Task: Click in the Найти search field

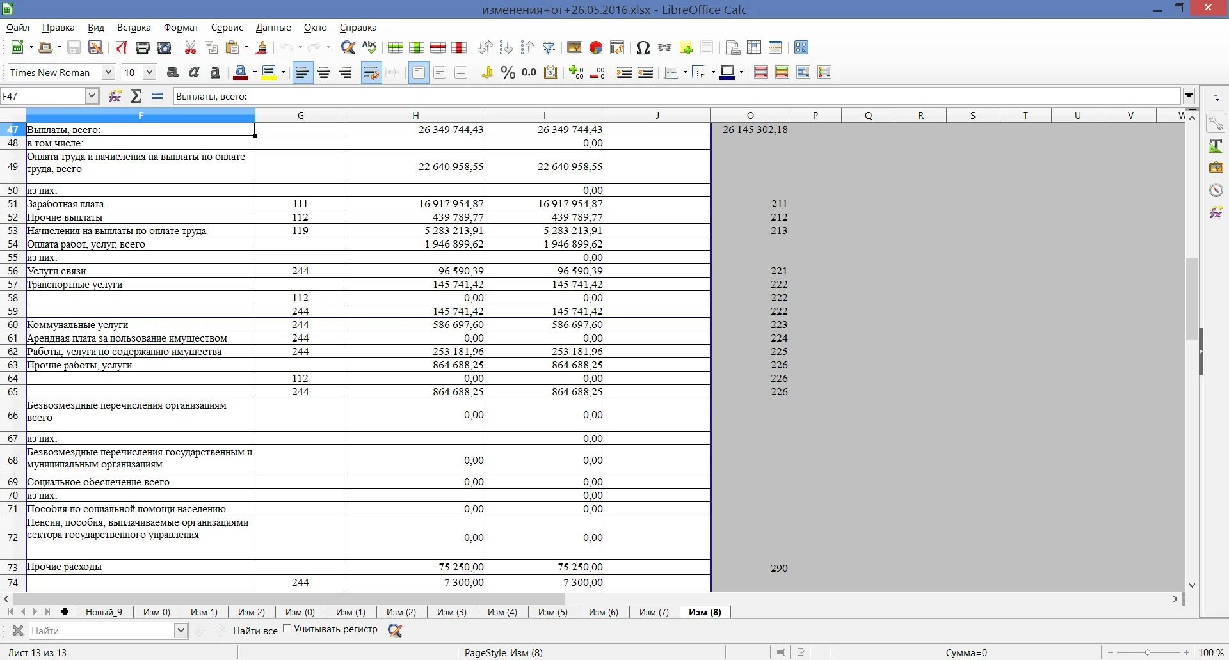Action: [x=102, y=631]
